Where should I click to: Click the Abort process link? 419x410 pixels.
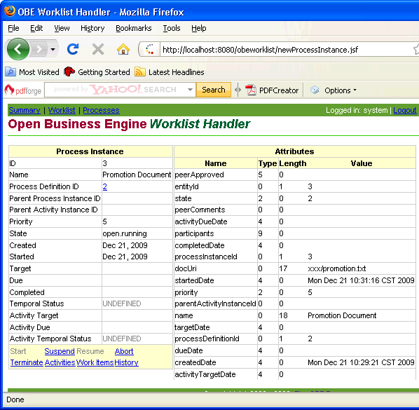coord(124,351)
